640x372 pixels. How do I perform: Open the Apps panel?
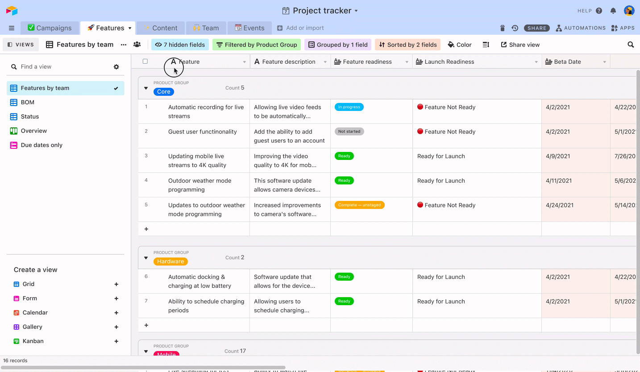tap(622, 28)
